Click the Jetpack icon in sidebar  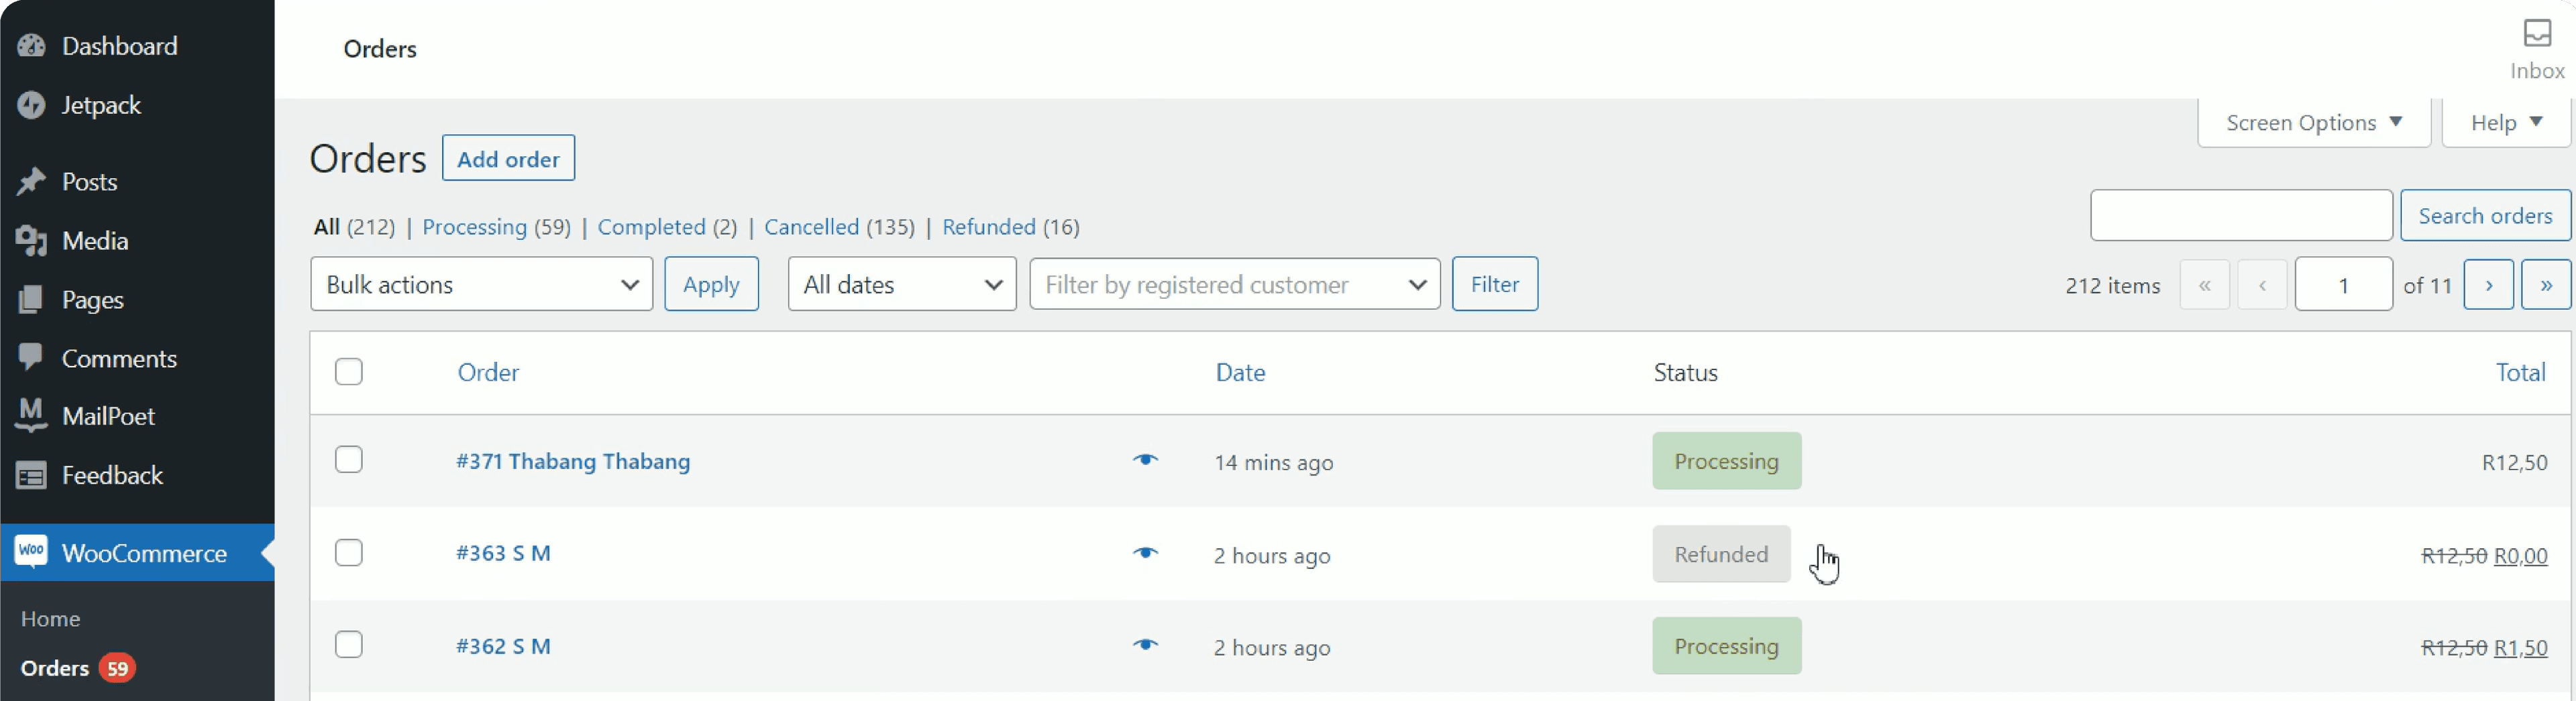pyautogui.click(x=31, y=105)
